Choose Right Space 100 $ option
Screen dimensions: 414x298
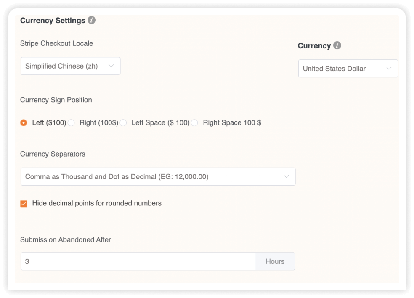pos(194,122)
